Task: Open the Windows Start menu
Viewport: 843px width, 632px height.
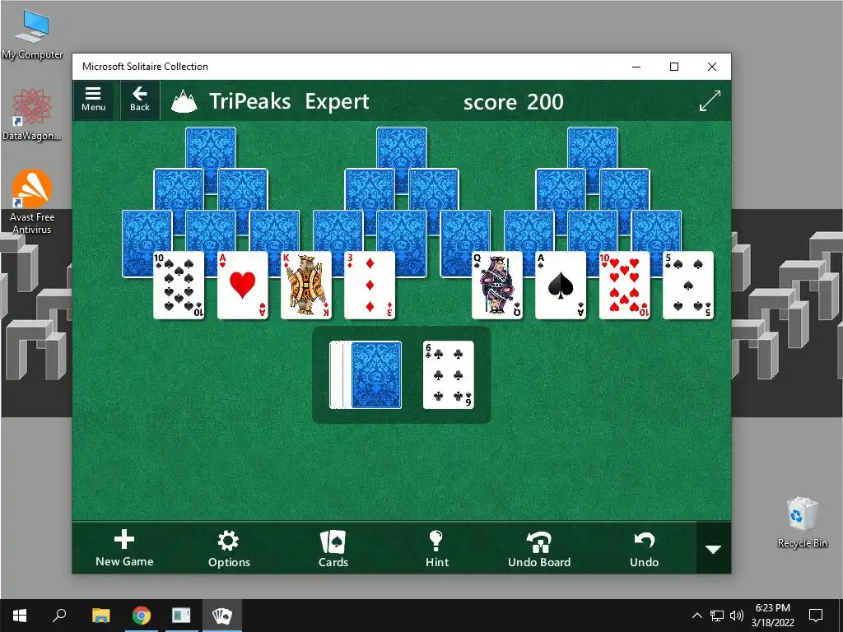Action: (20, 616)
